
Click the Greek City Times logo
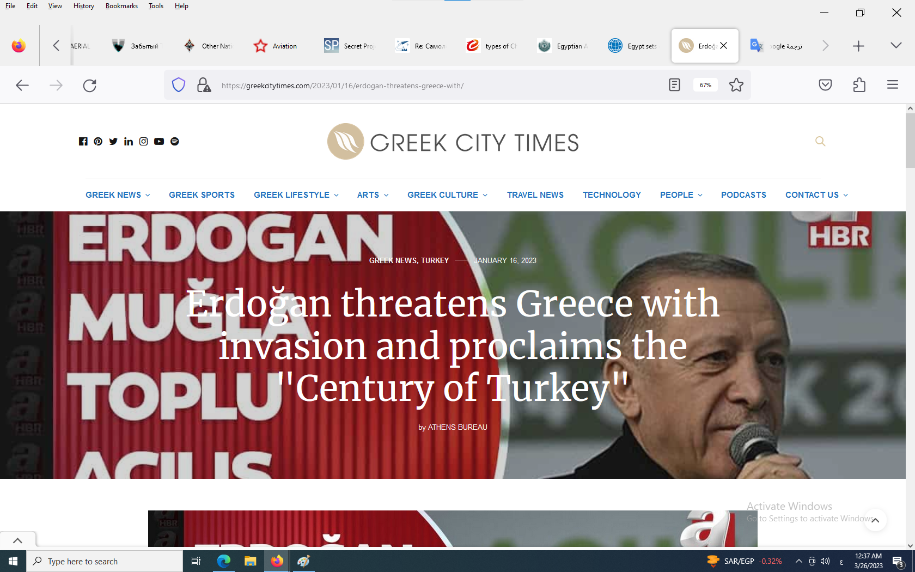pyautogui.click(x=453, y=142)
